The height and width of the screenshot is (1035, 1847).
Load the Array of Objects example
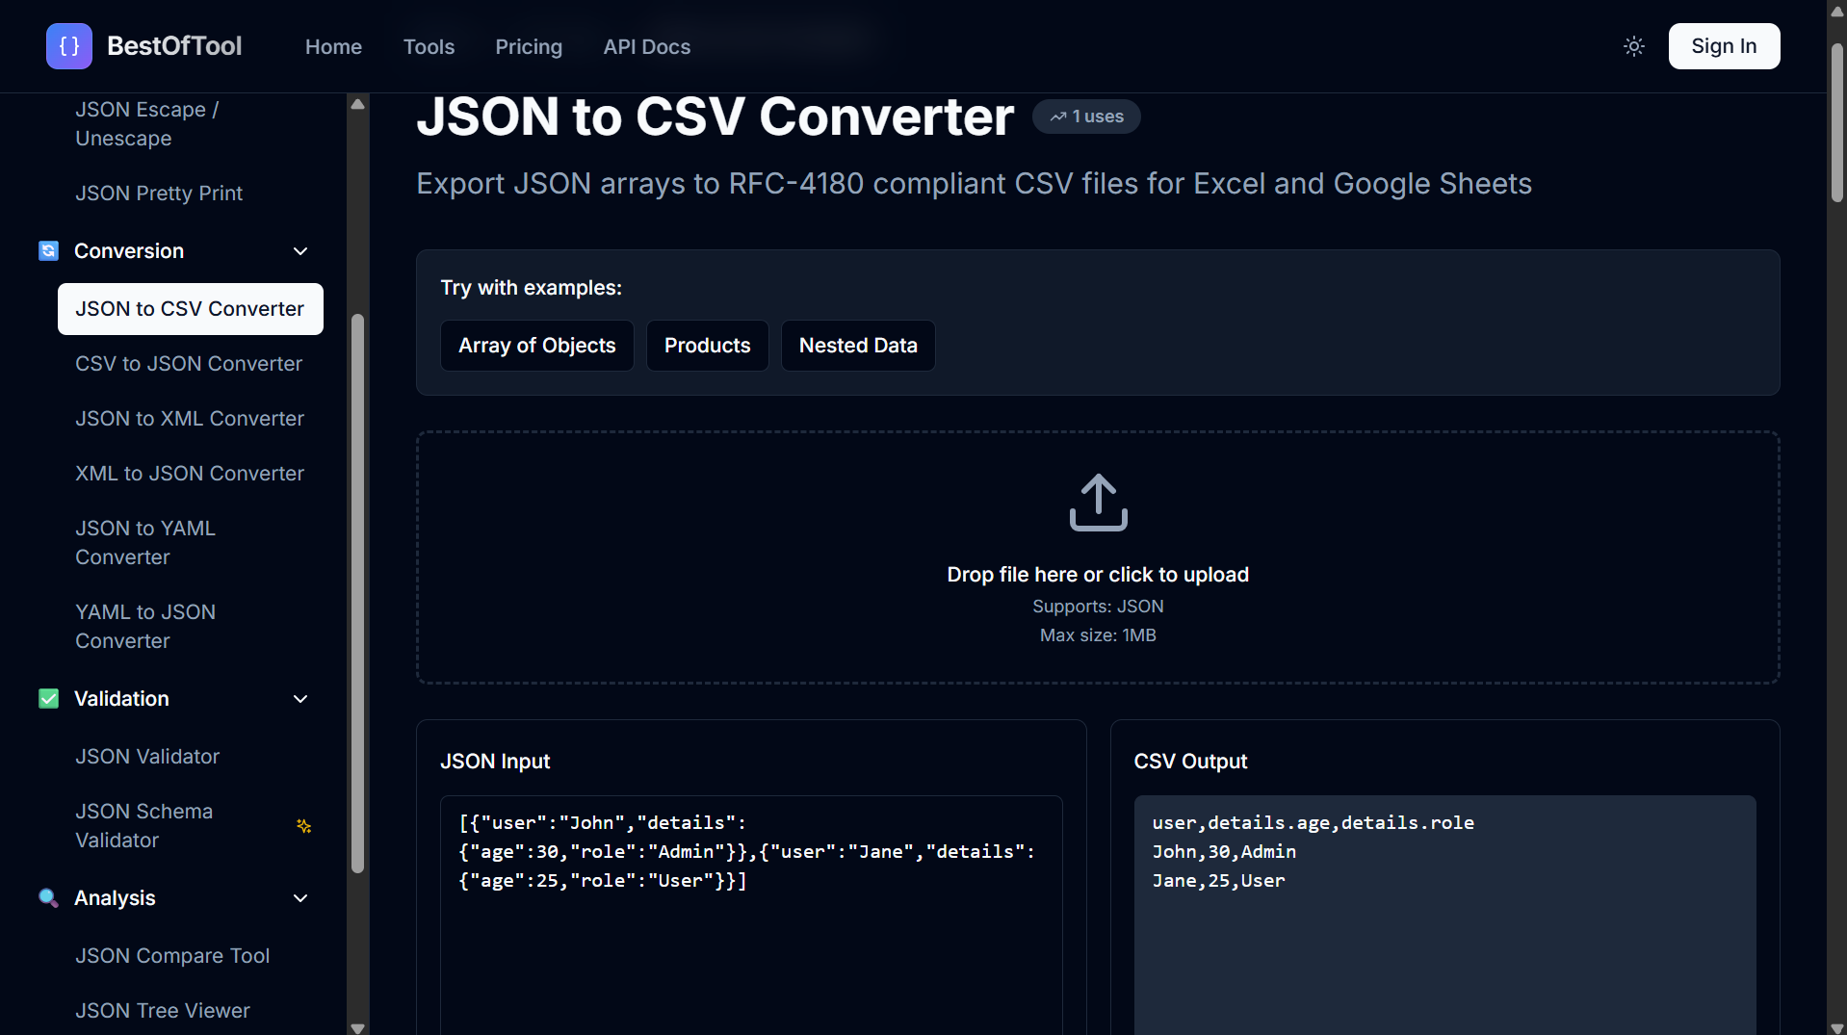(x=537, y=346)
